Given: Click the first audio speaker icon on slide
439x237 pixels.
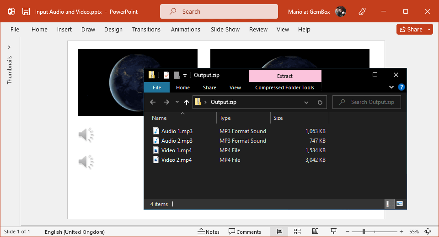Looking at the screenshot, I should click(86, 134).
